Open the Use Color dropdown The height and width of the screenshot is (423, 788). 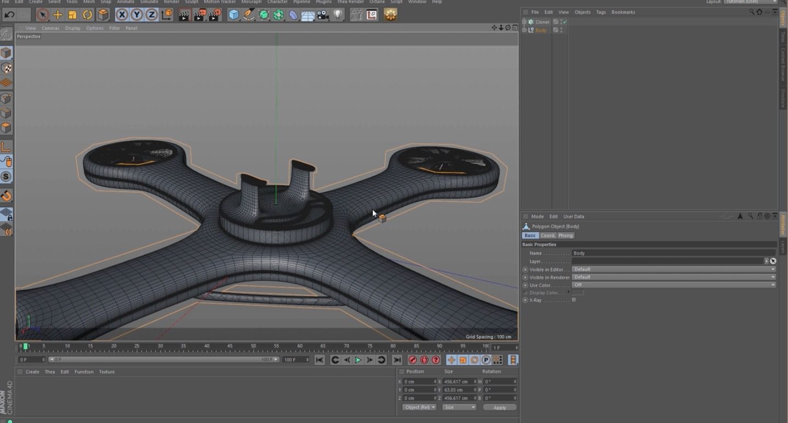coord(674,285)
